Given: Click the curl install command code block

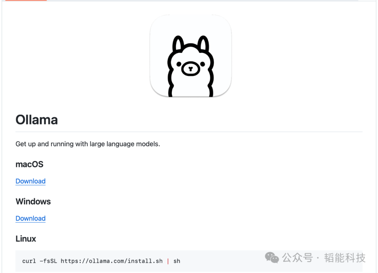Looking at the screenshot, I should (189, 261).
